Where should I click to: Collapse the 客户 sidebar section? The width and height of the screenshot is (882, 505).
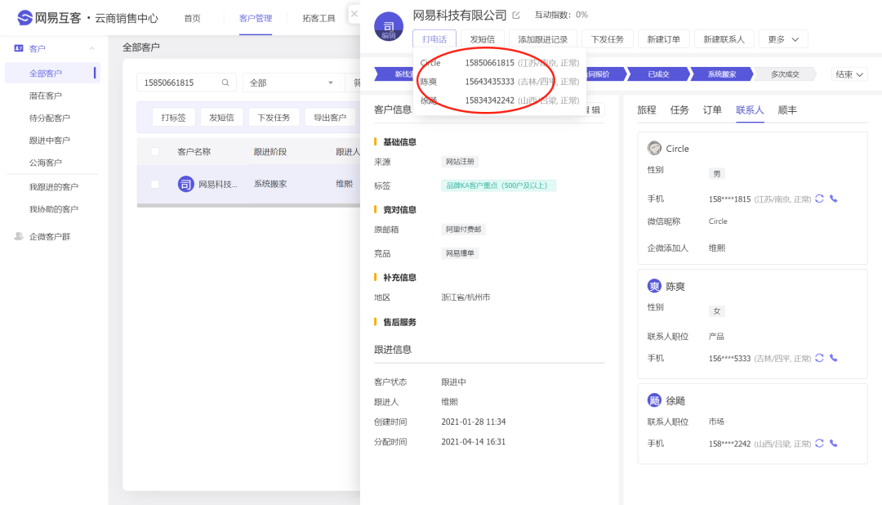coord(91,49)
